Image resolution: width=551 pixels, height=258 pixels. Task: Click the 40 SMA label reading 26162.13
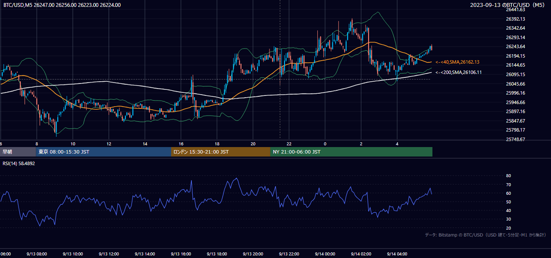click(x=457, y=62)
